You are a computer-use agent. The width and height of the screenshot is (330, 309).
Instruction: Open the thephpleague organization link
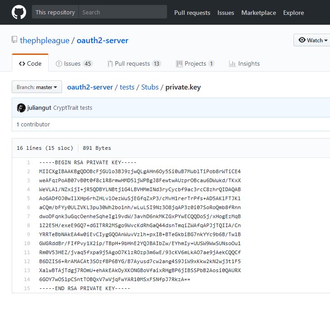pos(45,40)
